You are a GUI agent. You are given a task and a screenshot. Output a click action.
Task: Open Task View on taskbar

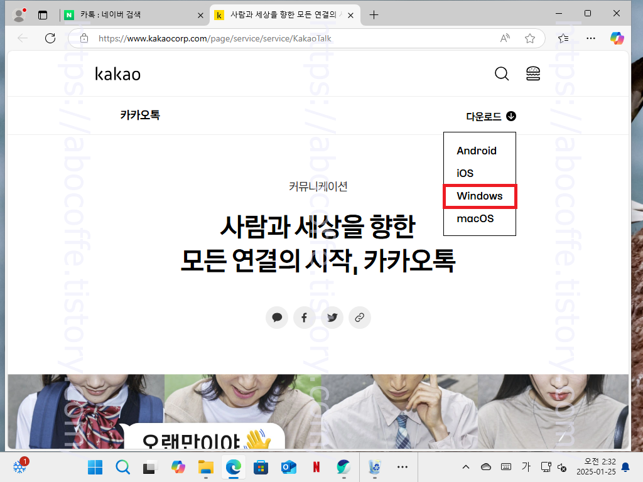pyautogui.click(x=149, y=467)
